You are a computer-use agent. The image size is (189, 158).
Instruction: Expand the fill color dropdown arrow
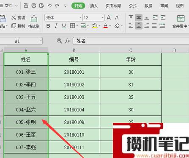tap(99, 26)
